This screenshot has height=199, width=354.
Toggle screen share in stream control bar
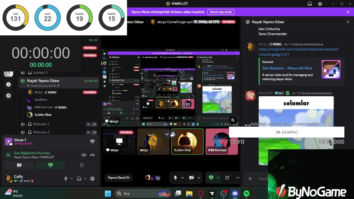pyautogui.click(x=211, y=178)
